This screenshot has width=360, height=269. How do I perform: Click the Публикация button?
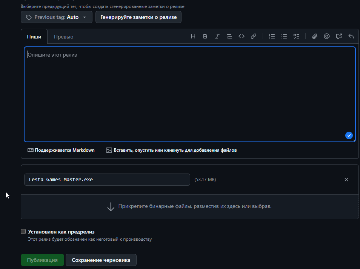pyautogui.click(x=42, y=260)
